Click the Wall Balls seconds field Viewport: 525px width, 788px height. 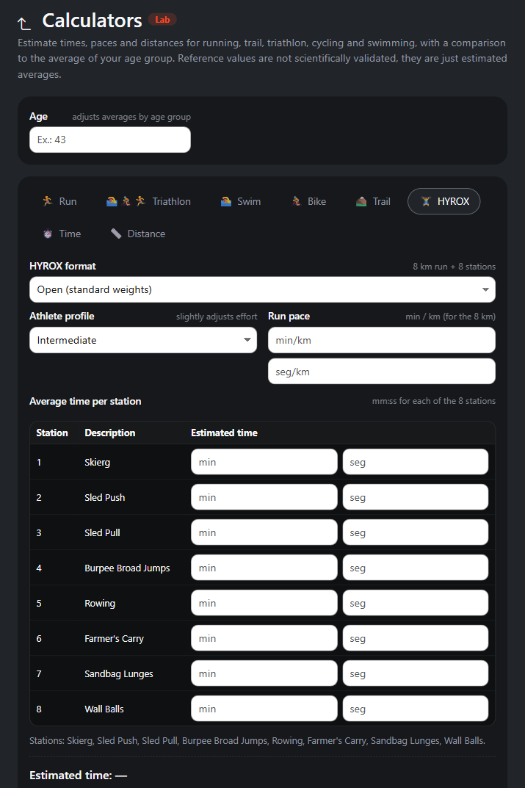(416, 708)
